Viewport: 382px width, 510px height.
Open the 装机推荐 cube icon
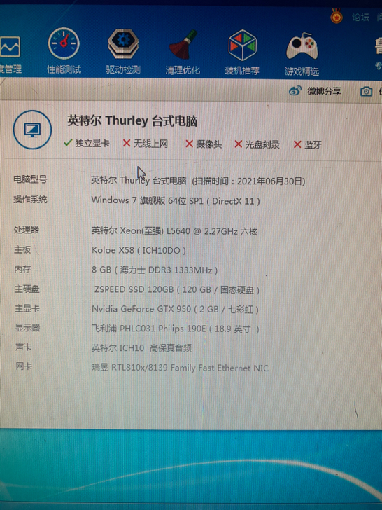click(242, 46)
